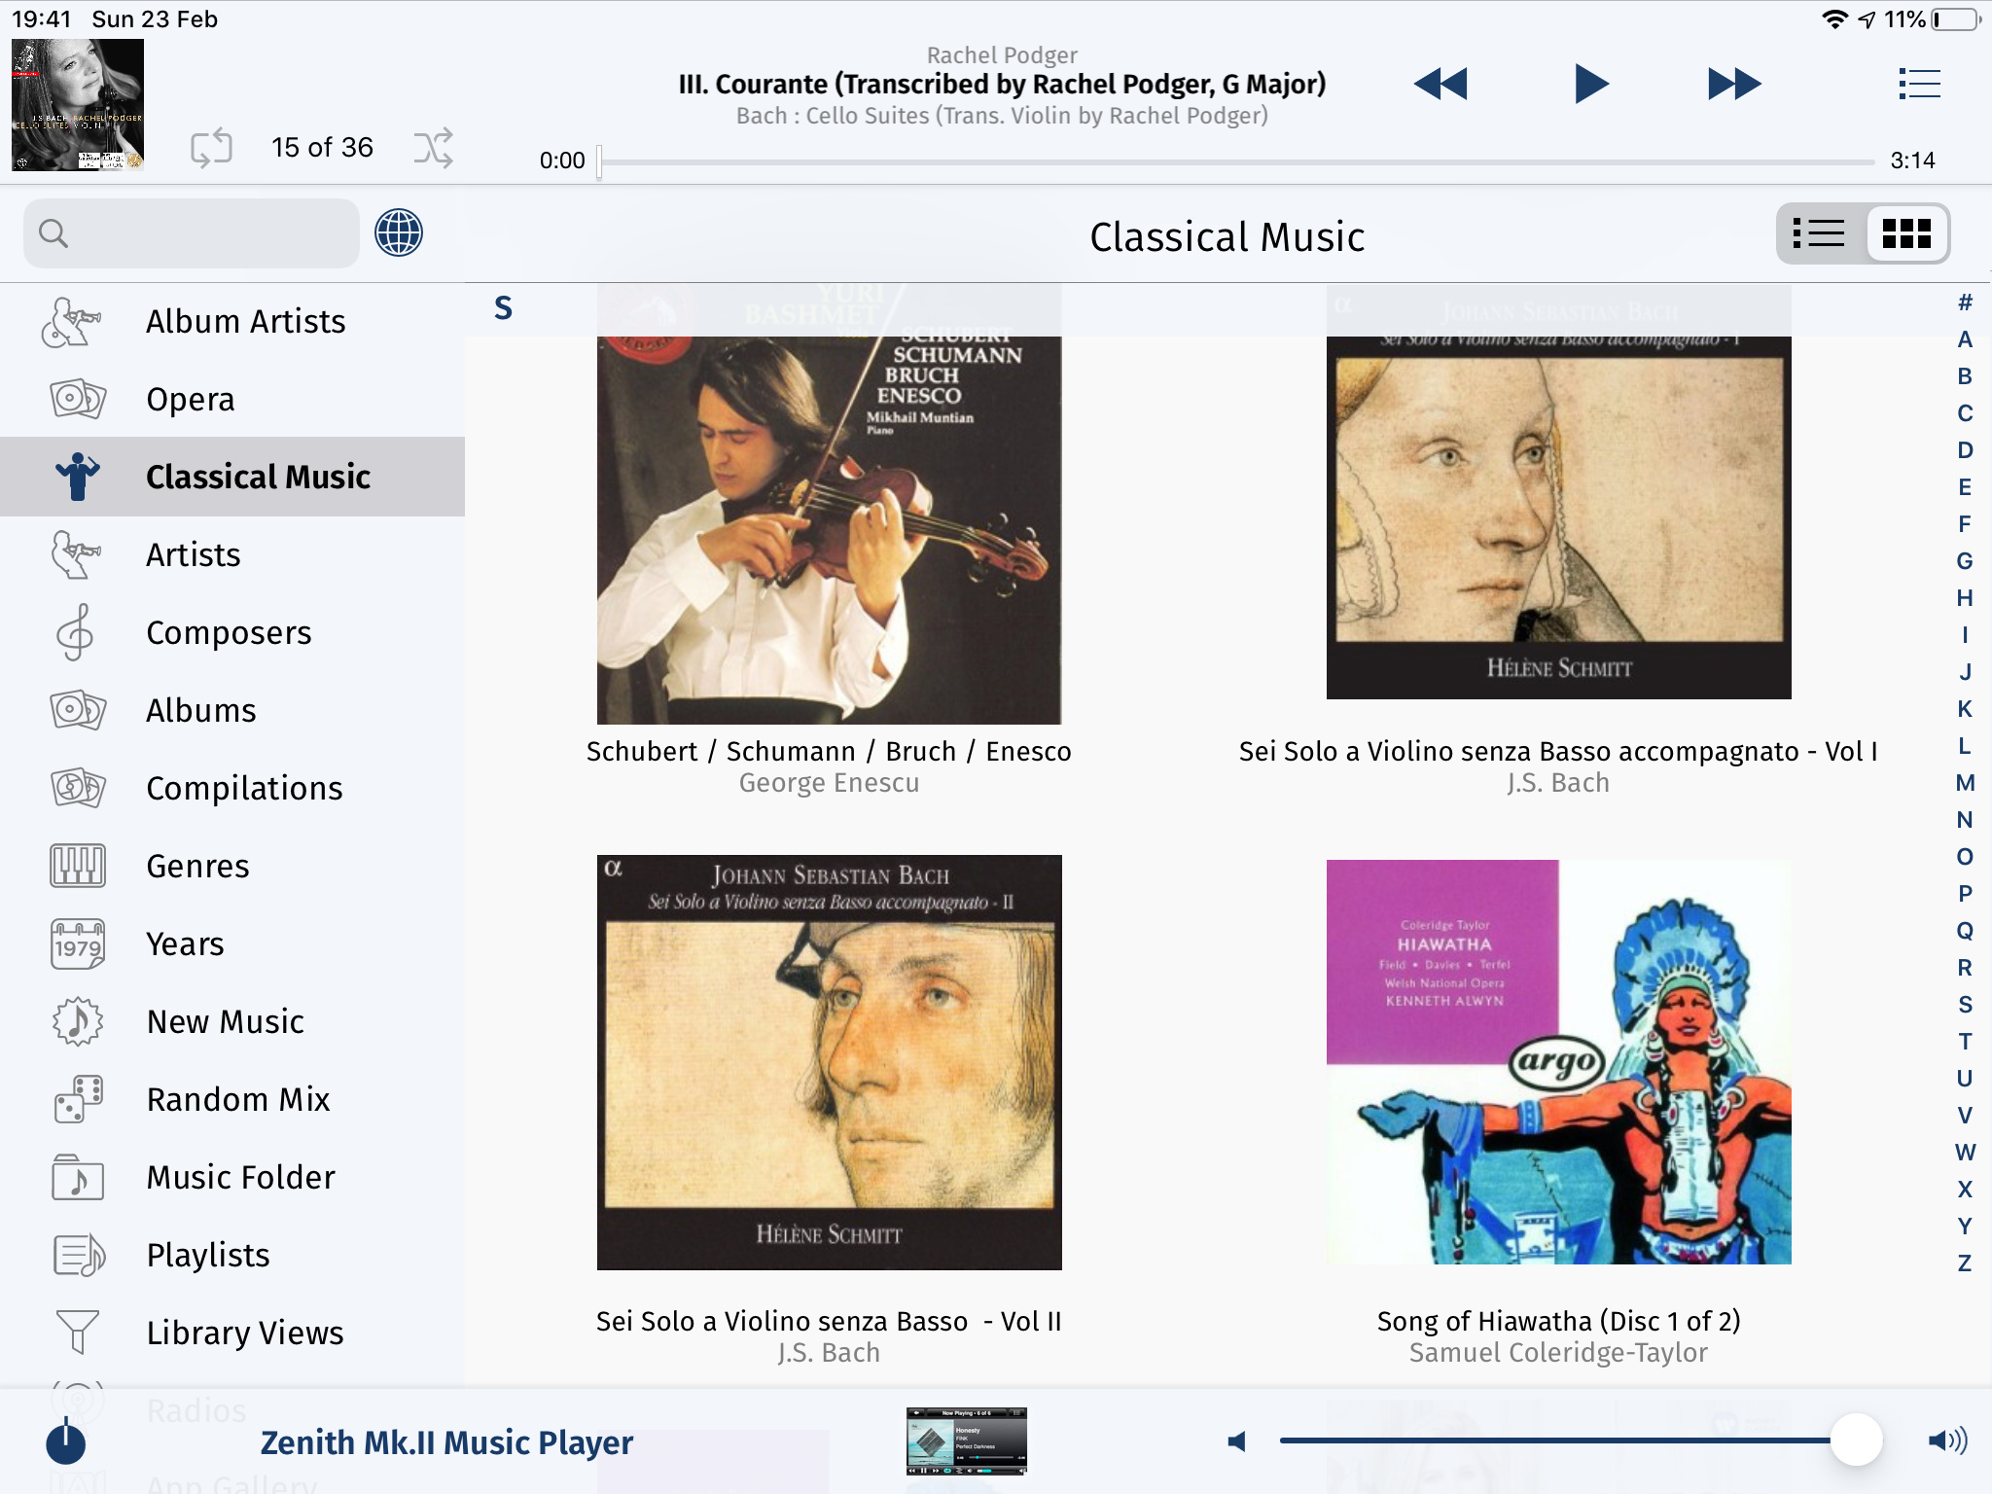Skip to the next track
1992x1494 pixels.
point(1734,84)
